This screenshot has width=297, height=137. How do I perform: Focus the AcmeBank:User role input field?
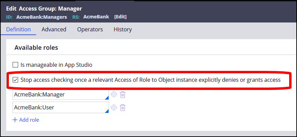coord(58,107)
